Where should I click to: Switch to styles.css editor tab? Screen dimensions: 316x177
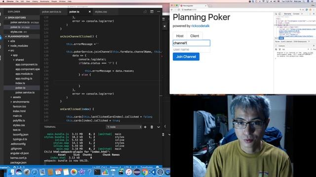coord(101,12)
